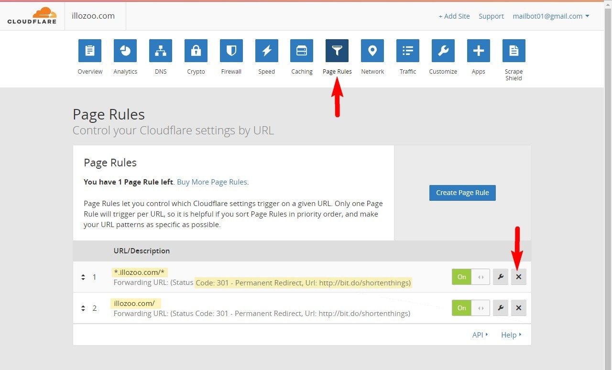Expand the Help section
The width and height of the screenshot is (612, 370).
[511, 335]
